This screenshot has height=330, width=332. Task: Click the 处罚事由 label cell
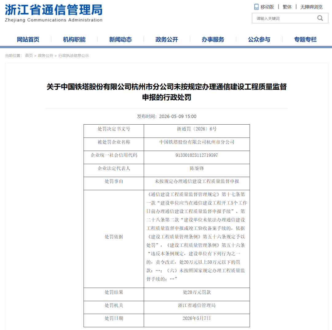point(114,183)
